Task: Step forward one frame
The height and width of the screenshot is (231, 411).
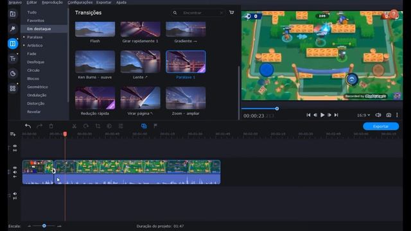Action: (329, 115)
